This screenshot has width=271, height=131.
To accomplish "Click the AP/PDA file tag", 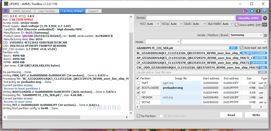I will pos(260,58).
